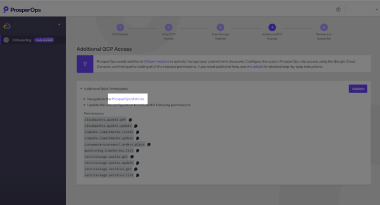Viewport: 380px width, 205px height.
Task: Copy cloudquotas.quotas.update permission
Action: tap(136, 126)
